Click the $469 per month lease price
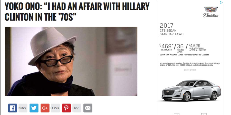Viewport: 231px width, 115px height. click(x=166, y=47)
